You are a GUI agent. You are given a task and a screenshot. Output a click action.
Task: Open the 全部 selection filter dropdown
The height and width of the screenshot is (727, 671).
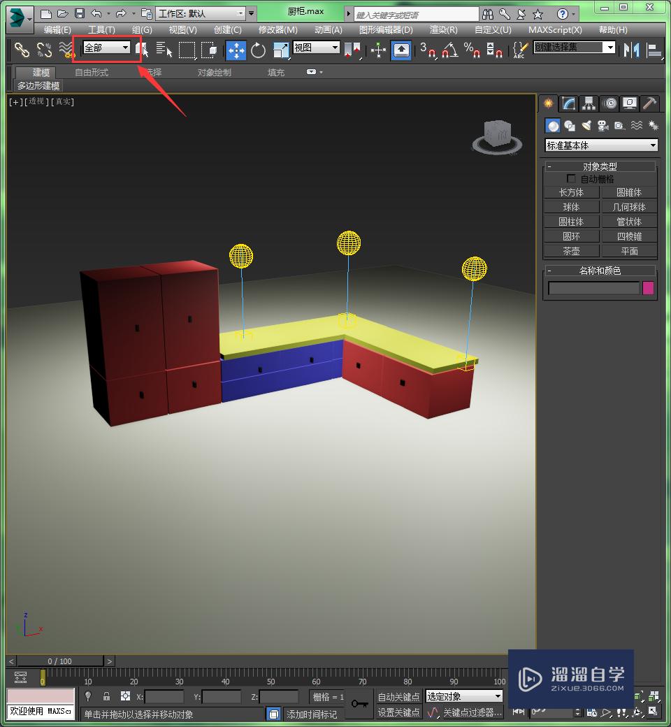click(106, 48)
